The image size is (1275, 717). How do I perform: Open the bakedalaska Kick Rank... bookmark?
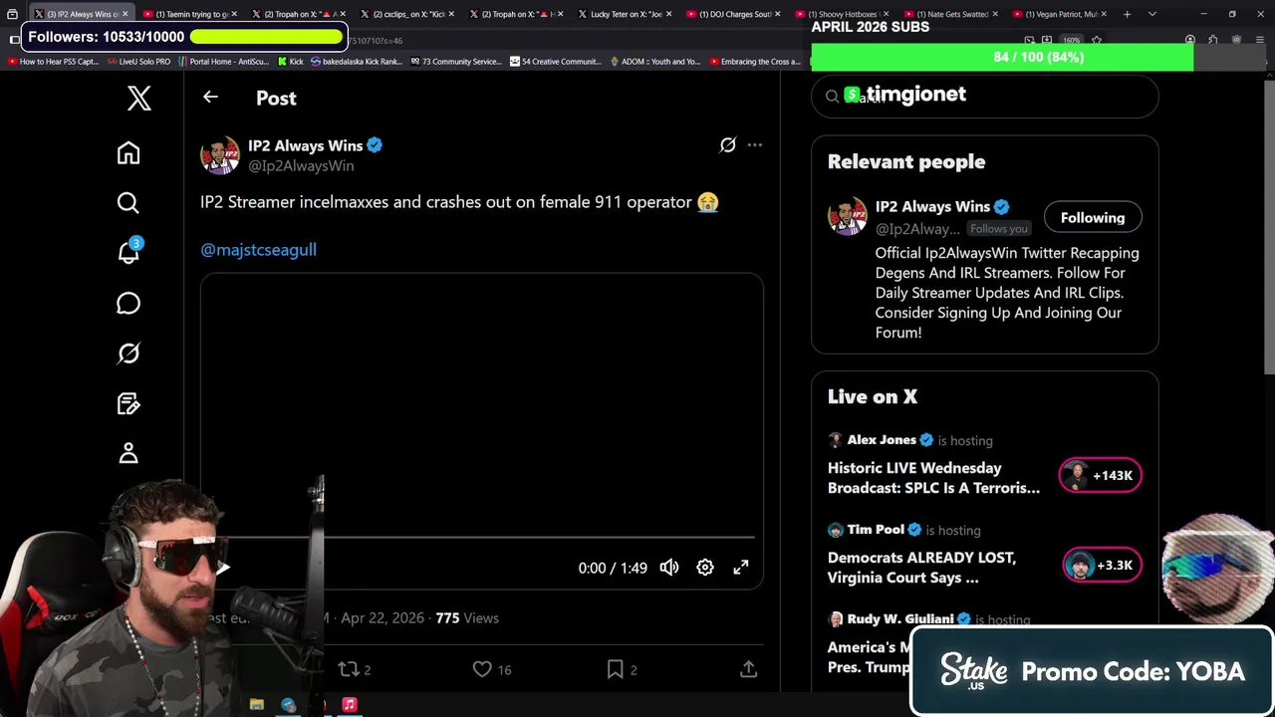point(357,62)
